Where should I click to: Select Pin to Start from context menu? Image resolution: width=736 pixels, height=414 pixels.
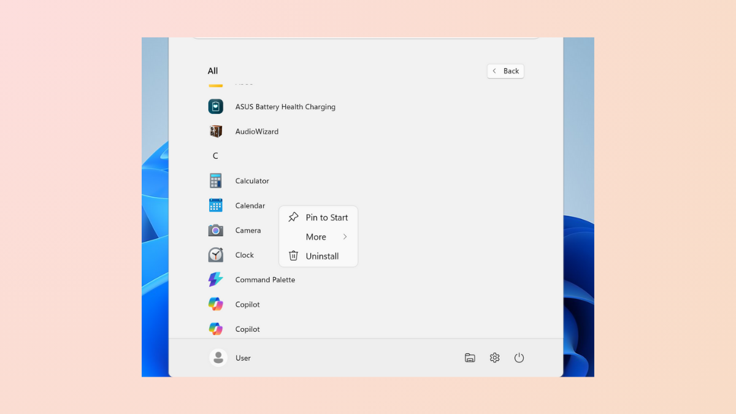[318, 218]
